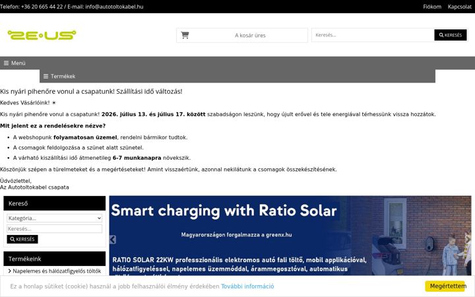Screen dimensions: 475x297
Task: Click Magyarországon forgalmazza a greenx.hu text
Action: [237, 235]
